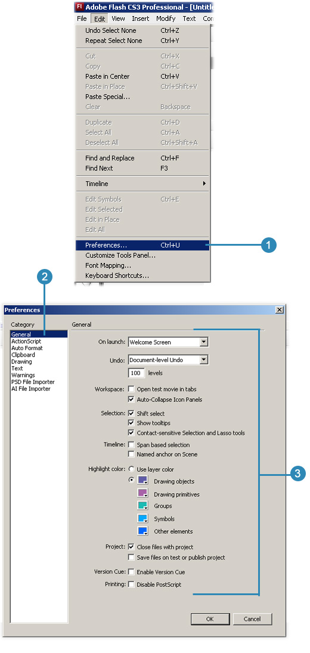
Task: Open the Undo type dropdown
Action: [x=168, y=360]
